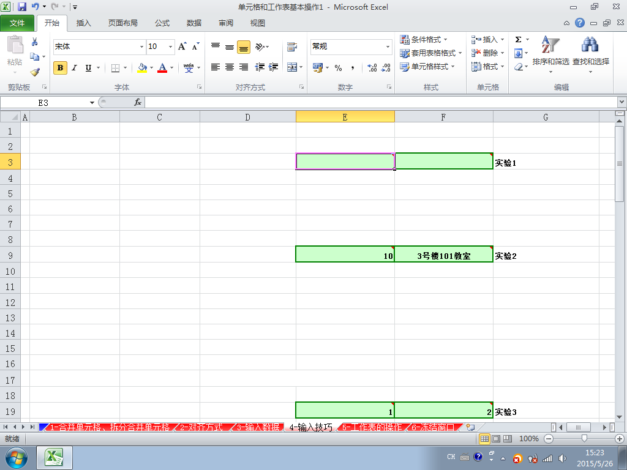Click the accounting number format icon

tap(318, 67)
